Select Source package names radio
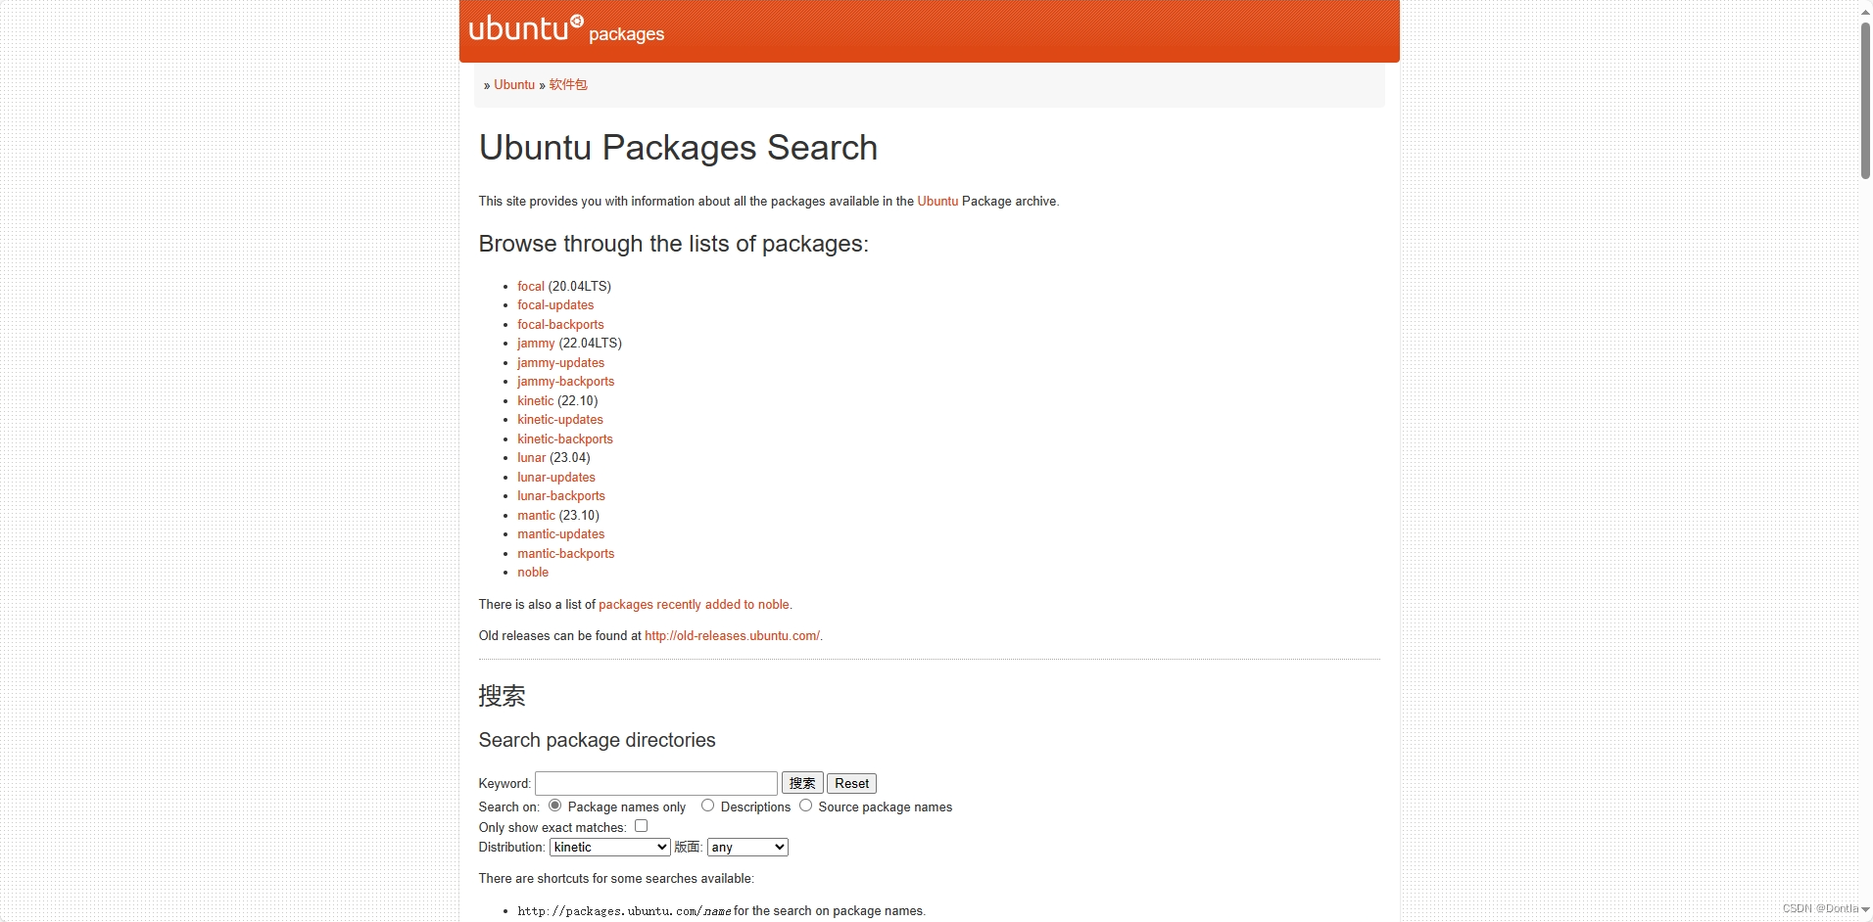Image resolution: width=1873 pixels, height=922 pixels. tap(805, 806)
